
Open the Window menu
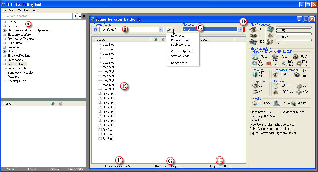tap(23, 10)
